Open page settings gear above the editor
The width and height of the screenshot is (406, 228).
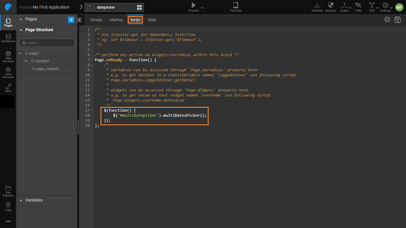[x=387, y=20]
